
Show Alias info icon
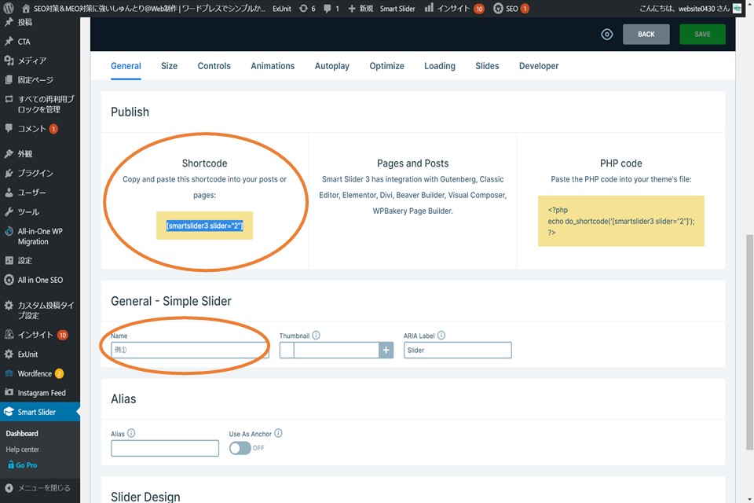[x=131, y=433]
